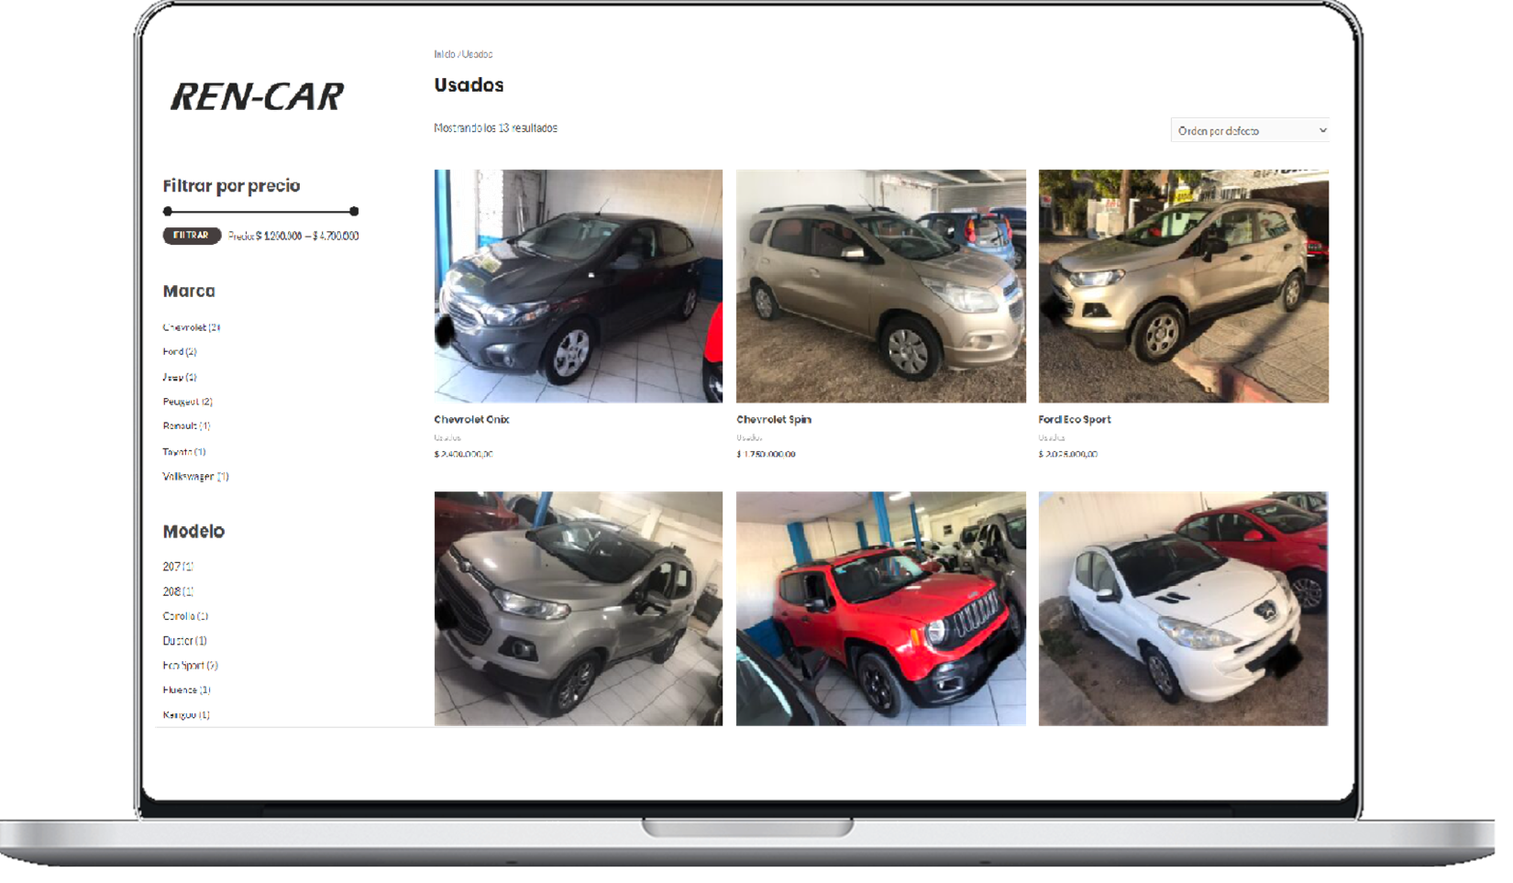Click the Ford EcoSport product title
The width and height of the screenshot is (1513, 883).
(1075, 419)
